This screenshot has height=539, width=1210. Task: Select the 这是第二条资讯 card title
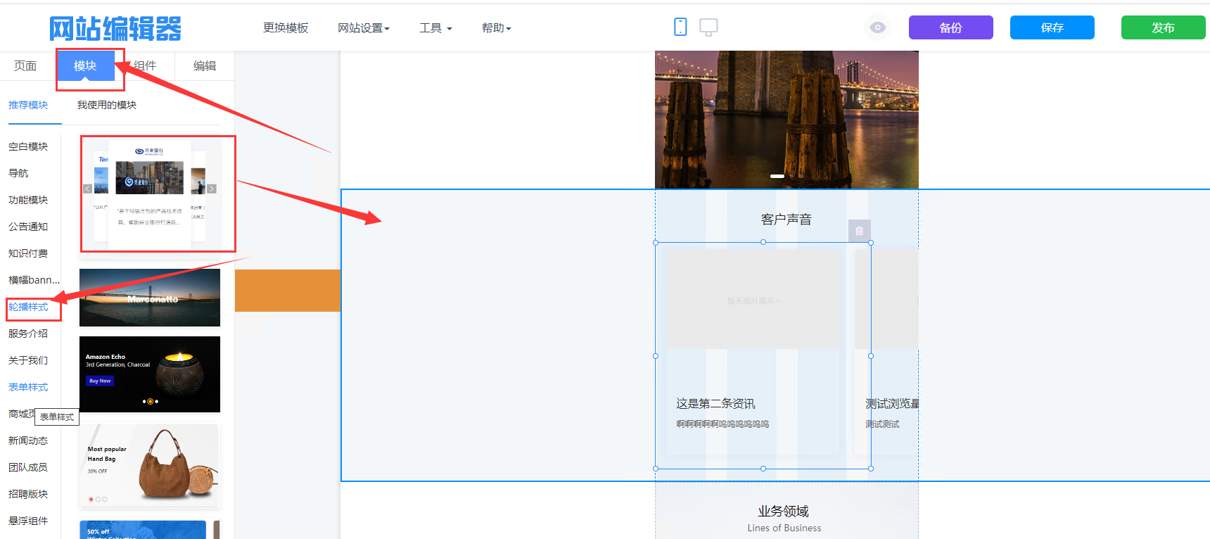[x=716, y=404]
